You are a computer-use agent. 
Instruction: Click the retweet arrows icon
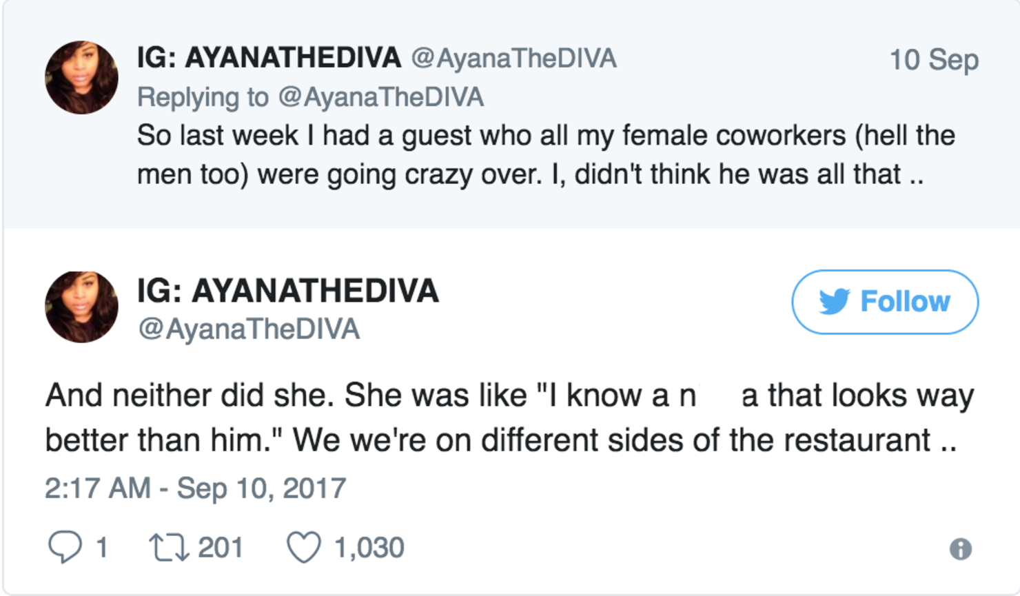tap(167, 548)
